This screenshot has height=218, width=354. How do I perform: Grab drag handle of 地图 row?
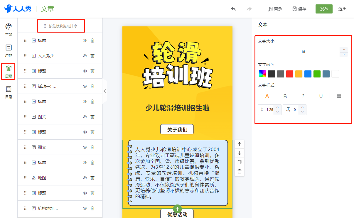click(x=25, y=178)
